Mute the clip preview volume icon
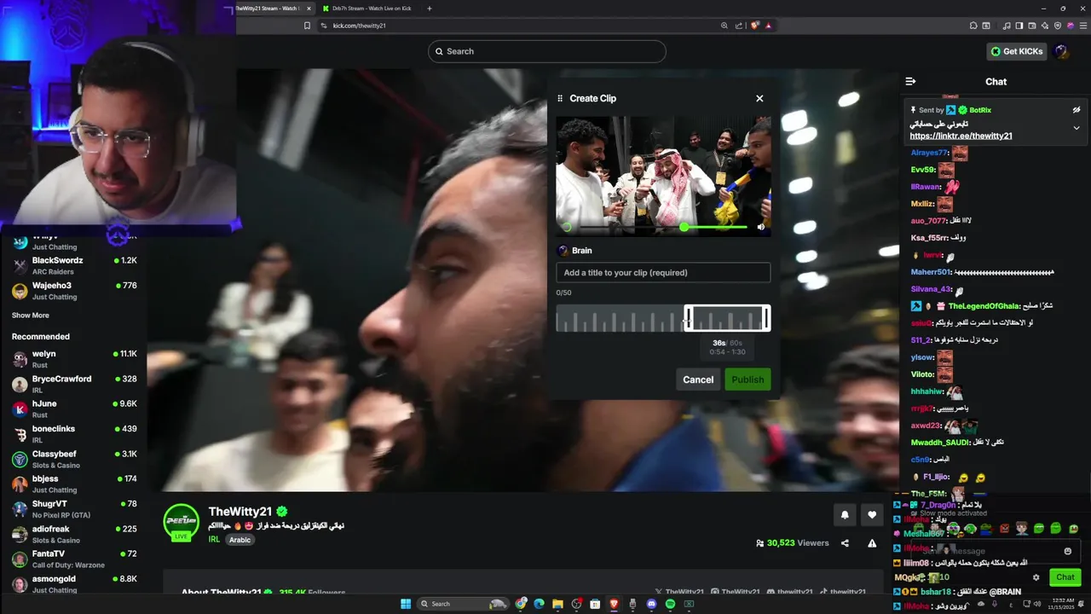Screen dimensions: 1091x614 [761, 227]
